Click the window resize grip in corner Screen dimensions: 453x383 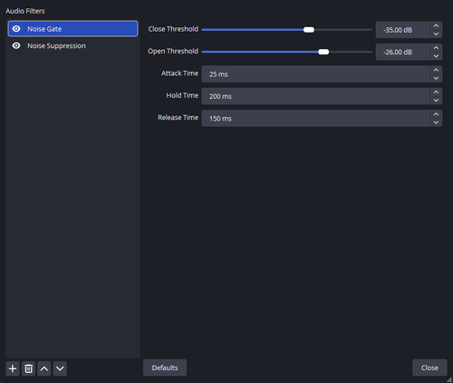(449, 379)
